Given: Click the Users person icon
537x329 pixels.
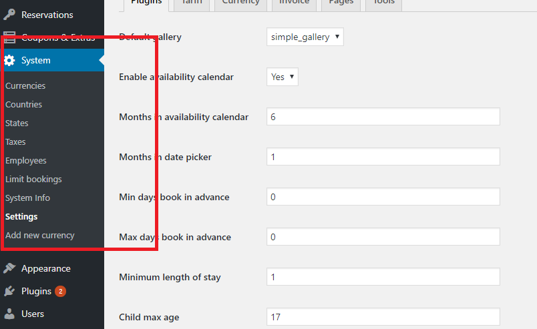Looking at the screenshot, I should coord(9,314).
